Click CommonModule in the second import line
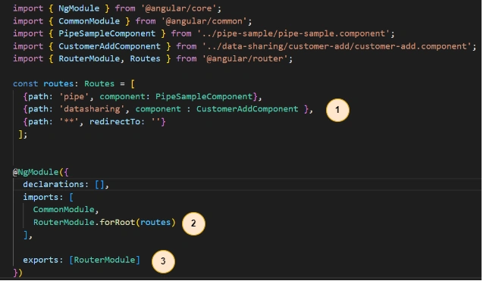Viewport: 483px width, 281px height. 89,21
